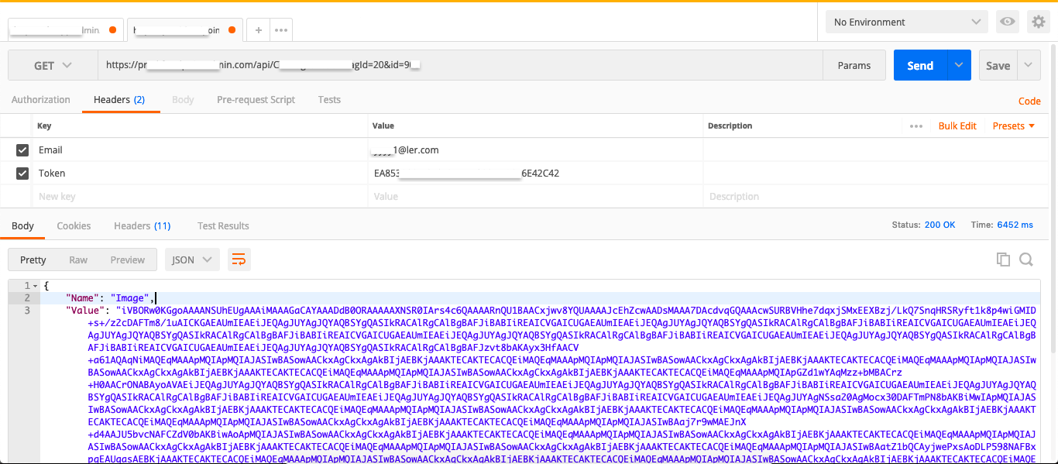1058x464 pixels.
Task: Open the Code snippet generator
Action: (1029, 101)
